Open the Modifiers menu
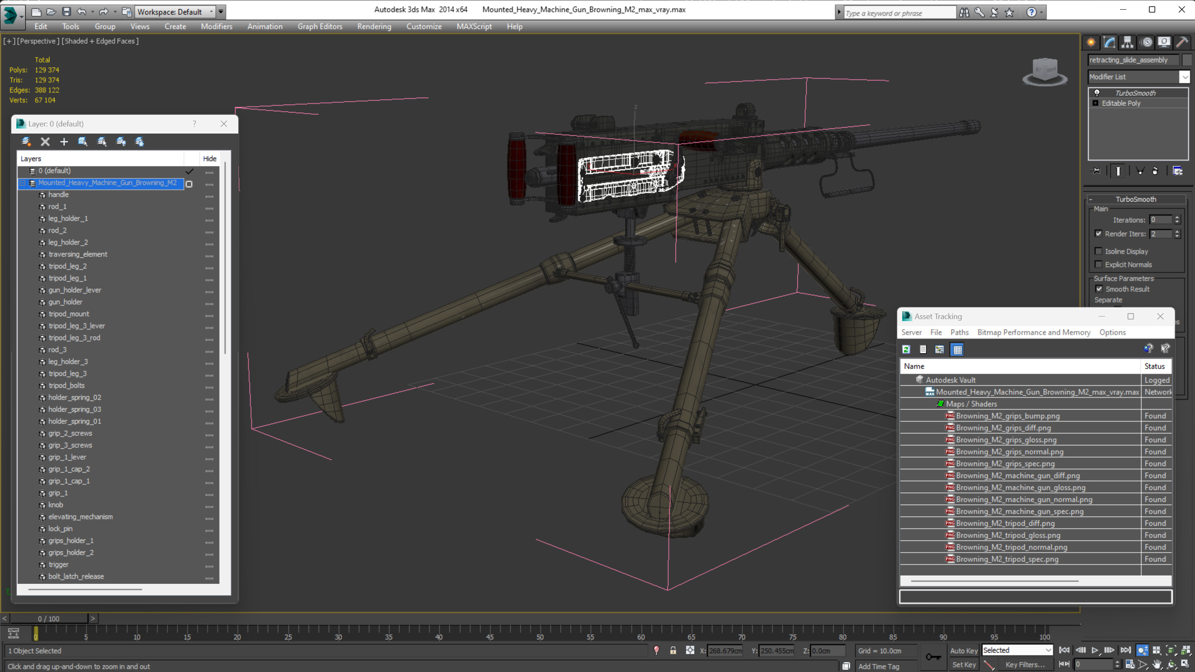Screen dimensions: 1195x672 [x=216, y=26]
